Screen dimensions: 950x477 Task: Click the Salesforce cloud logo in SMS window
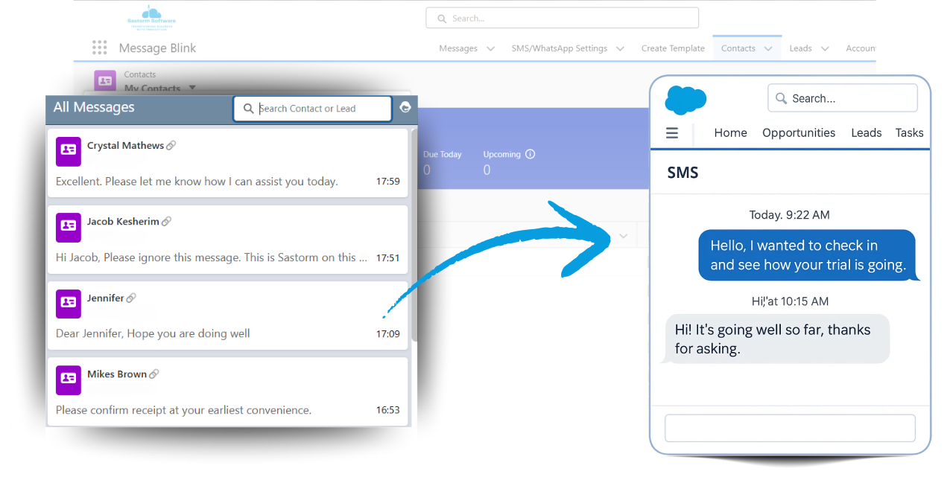(684, 97)
